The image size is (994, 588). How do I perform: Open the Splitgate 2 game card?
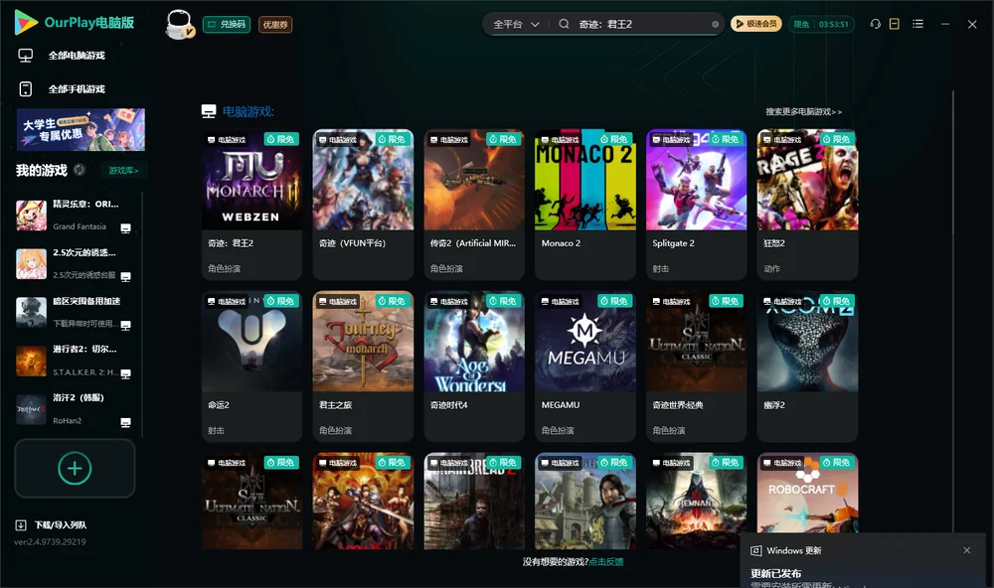coord(696,204)
